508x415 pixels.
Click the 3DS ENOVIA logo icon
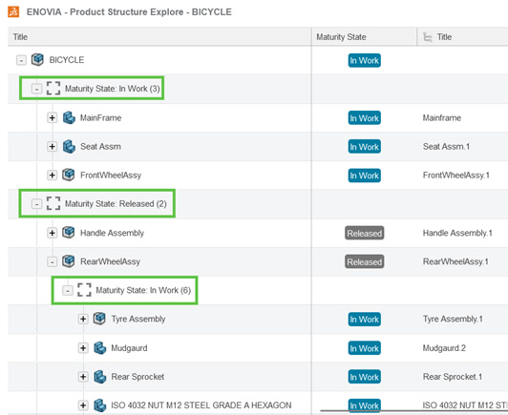click(13, 12)
